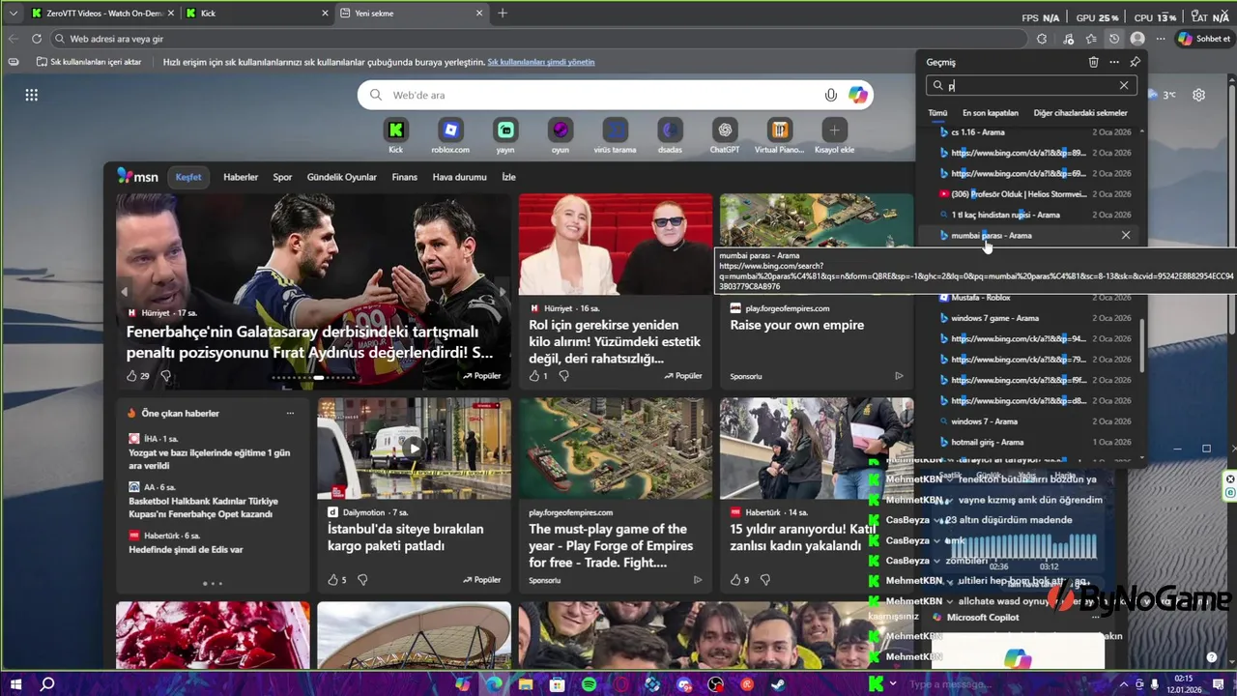Click the Sohbet et Copilot button

pyautogui.click(x=1204, y=39)
